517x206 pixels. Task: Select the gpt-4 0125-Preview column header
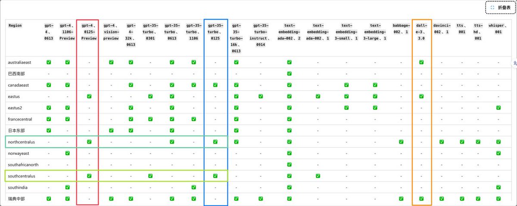89,32
